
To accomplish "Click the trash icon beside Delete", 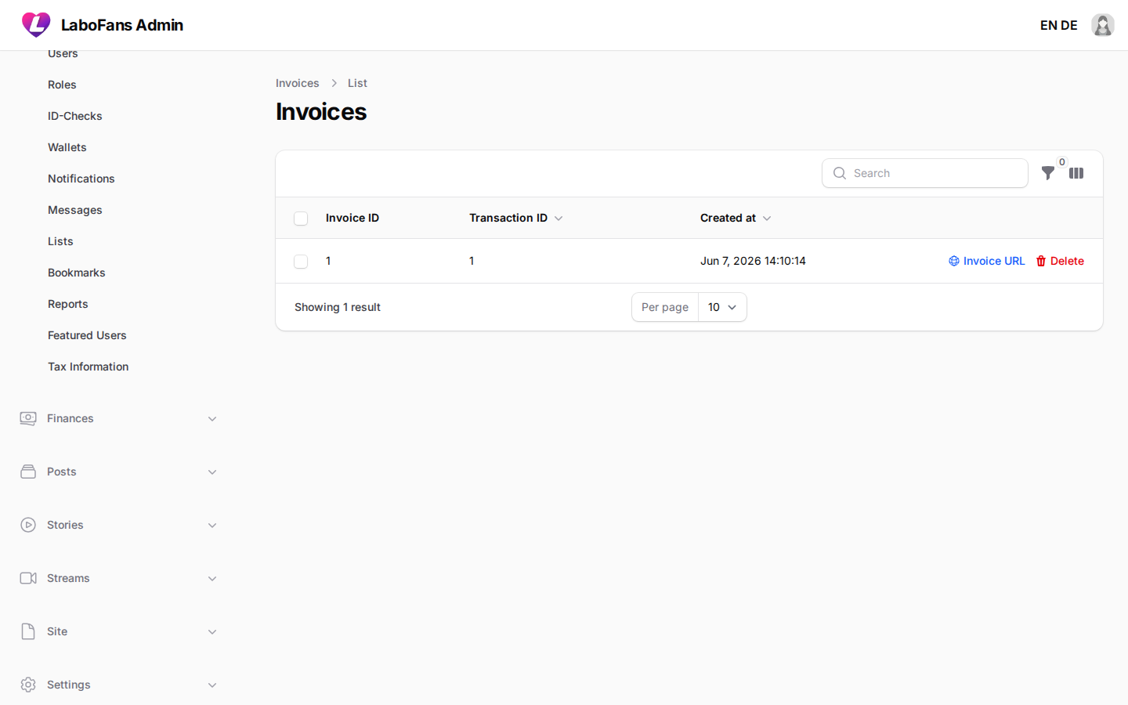I will pyautogui.click(x=1041, y=261).
